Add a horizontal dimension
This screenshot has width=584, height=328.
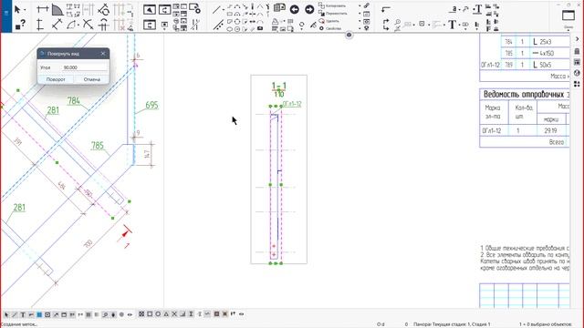43,9
